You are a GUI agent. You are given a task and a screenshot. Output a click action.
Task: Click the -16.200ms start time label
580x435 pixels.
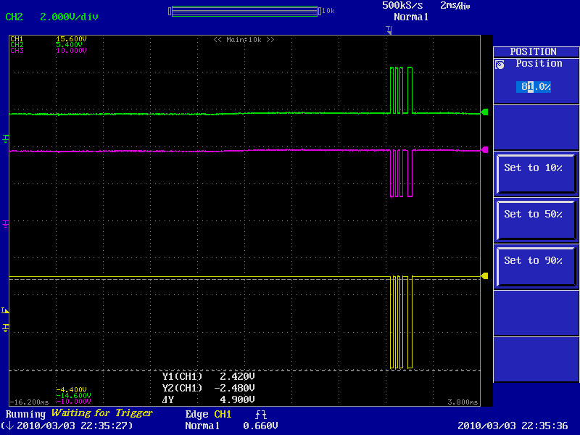pyautogui.click(x=29, y=402)
